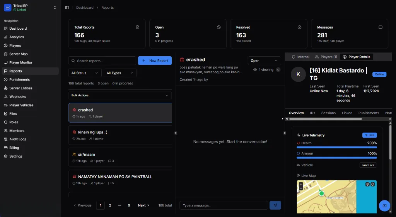Image resolution: width=396 pixels, height=217 pixels.
Task: Open the floating chat support button
Action: click(x=385, y=206)
